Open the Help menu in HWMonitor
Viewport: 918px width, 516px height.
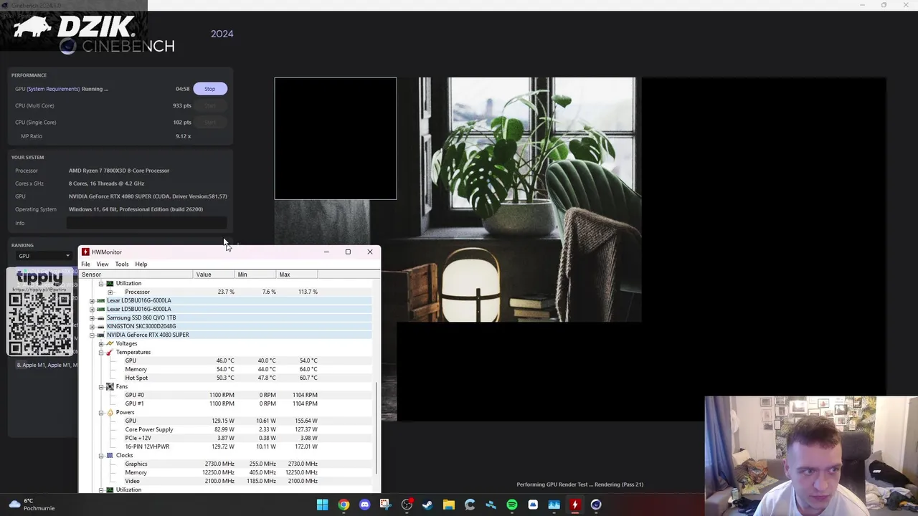(141, 264)
